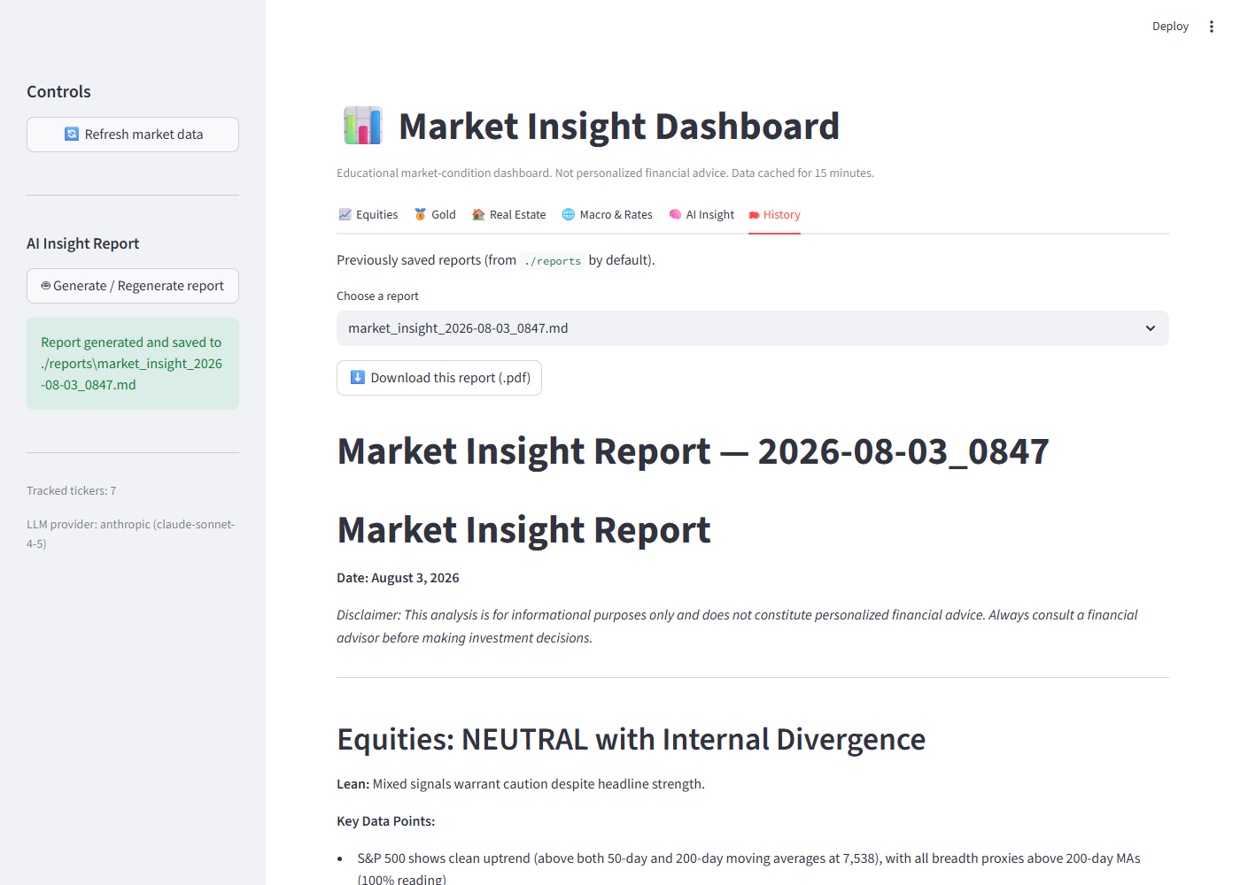Click the italic Disclaimer paragraph
This screenshot has width=1240, height=885.
coord(737,627)
